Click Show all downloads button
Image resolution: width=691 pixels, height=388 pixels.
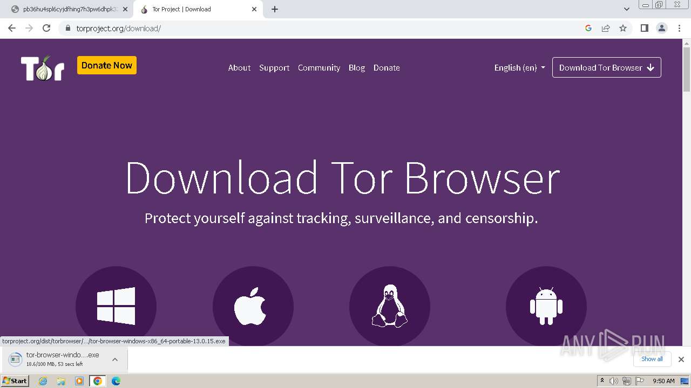coord(652,359)
